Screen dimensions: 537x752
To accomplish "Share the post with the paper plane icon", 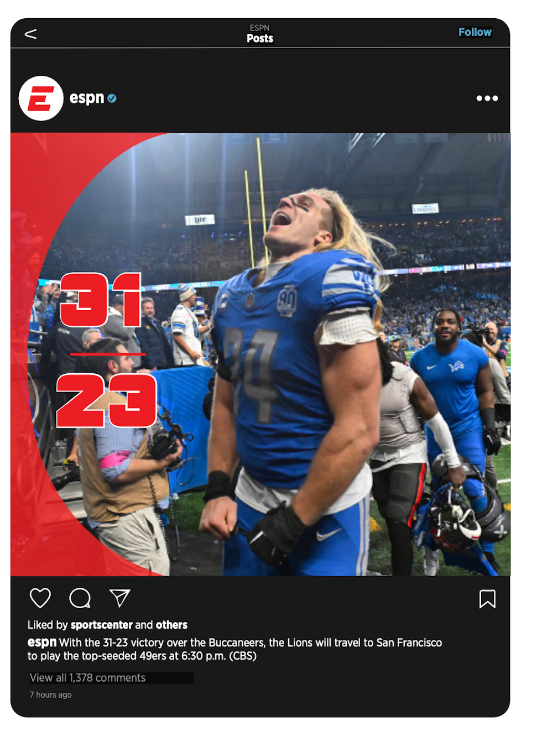I will pyautogui.click(x=119, y=598).
